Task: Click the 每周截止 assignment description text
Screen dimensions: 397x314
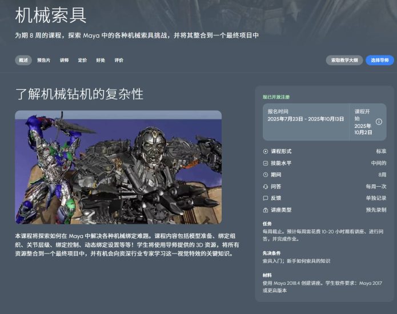Action: (x=323, y=235)
